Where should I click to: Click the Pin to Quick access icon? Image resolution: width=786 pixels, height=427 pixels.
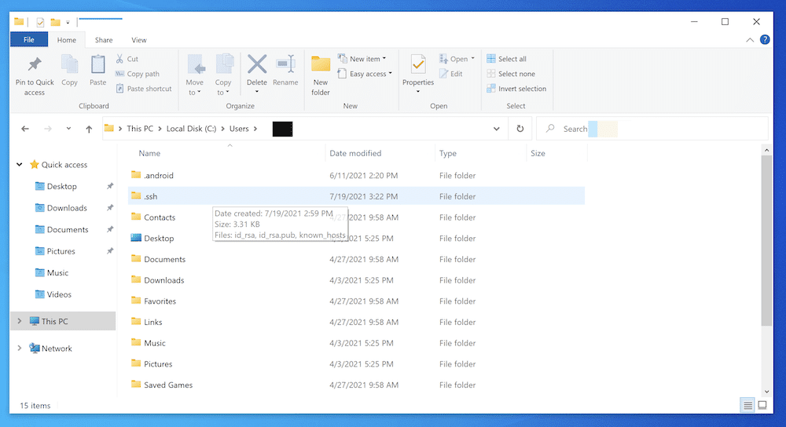pos(35,65)
